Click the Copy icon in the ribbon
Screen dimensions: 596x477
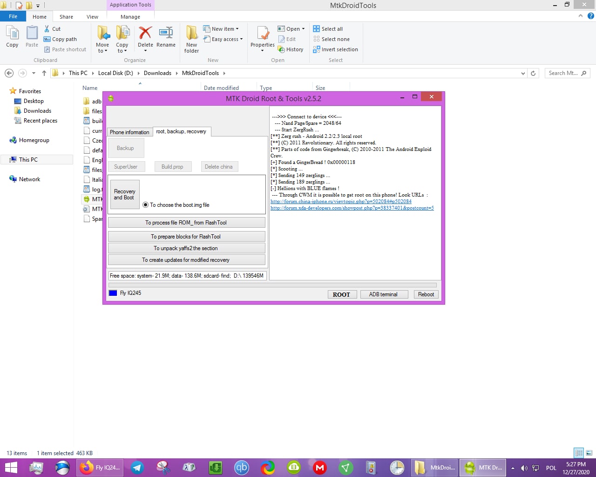click(12, 37)
